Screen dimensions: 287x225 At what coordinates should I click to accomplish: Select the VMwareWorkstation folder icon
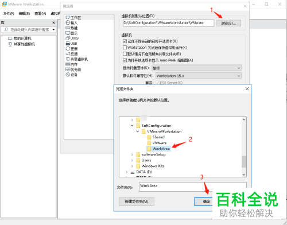(143, 131)
